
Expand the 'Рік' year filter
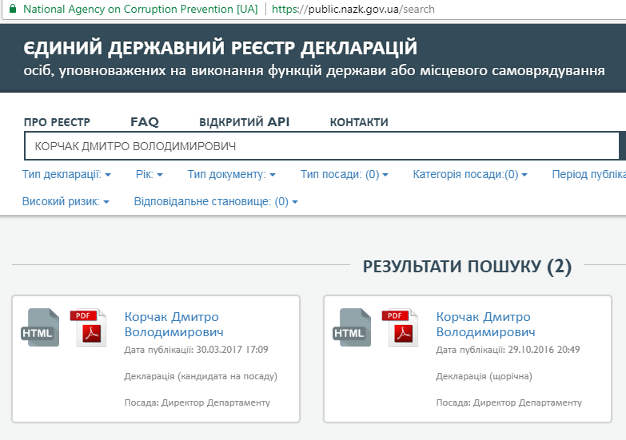149,174
